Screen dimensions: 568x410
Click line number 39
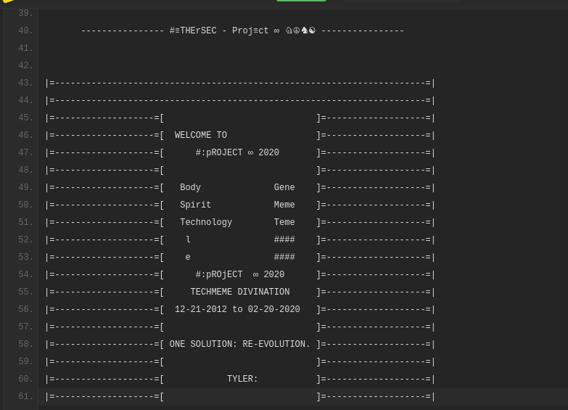pos(25,13)
